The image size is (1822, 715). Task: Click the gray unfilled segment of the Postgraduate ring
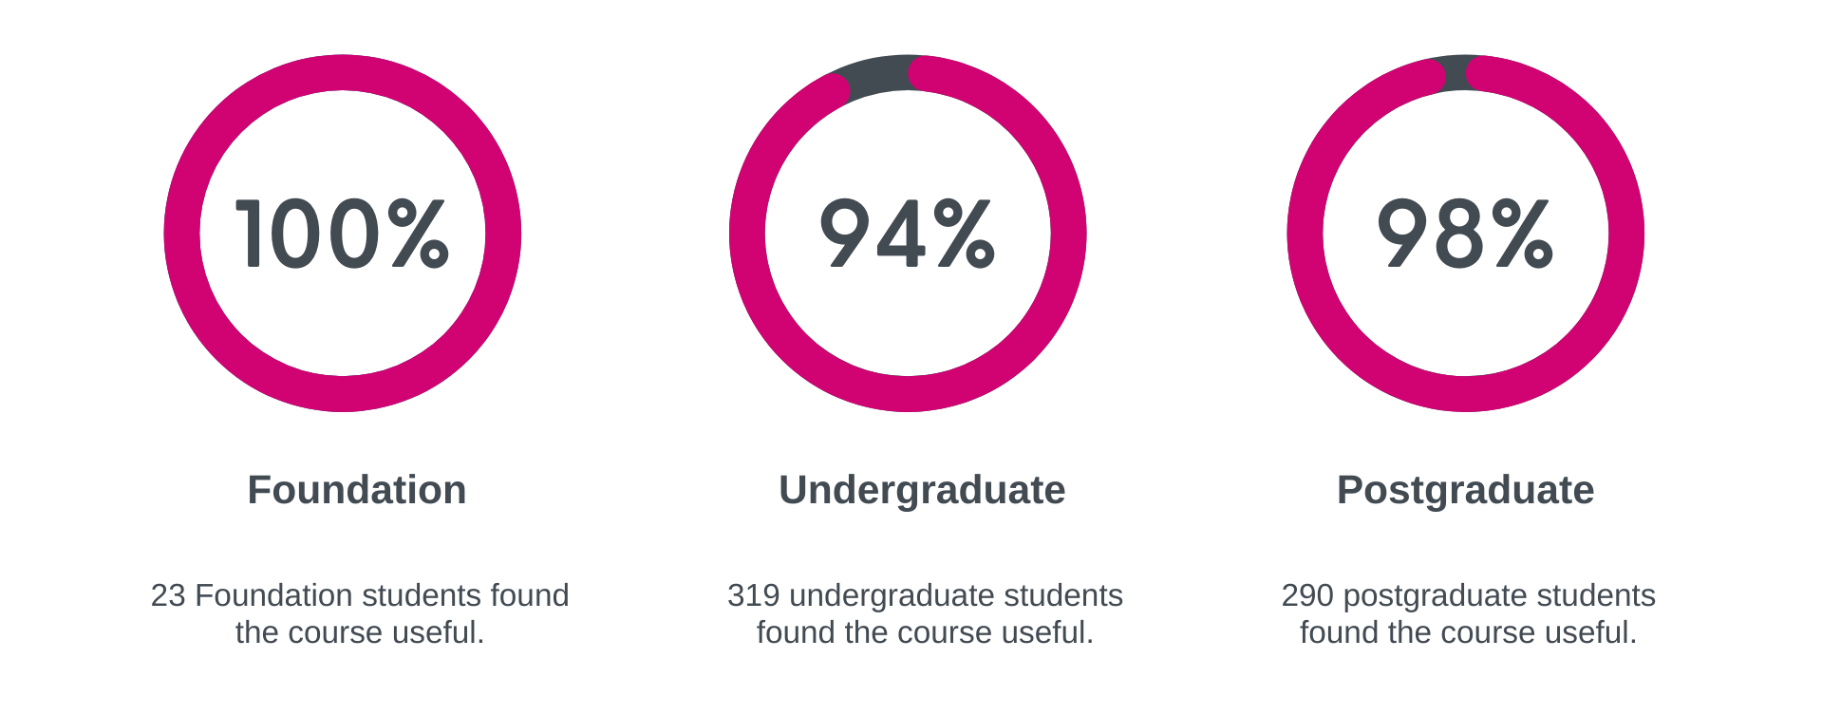pyautogui.click(x=1456, y=73)
